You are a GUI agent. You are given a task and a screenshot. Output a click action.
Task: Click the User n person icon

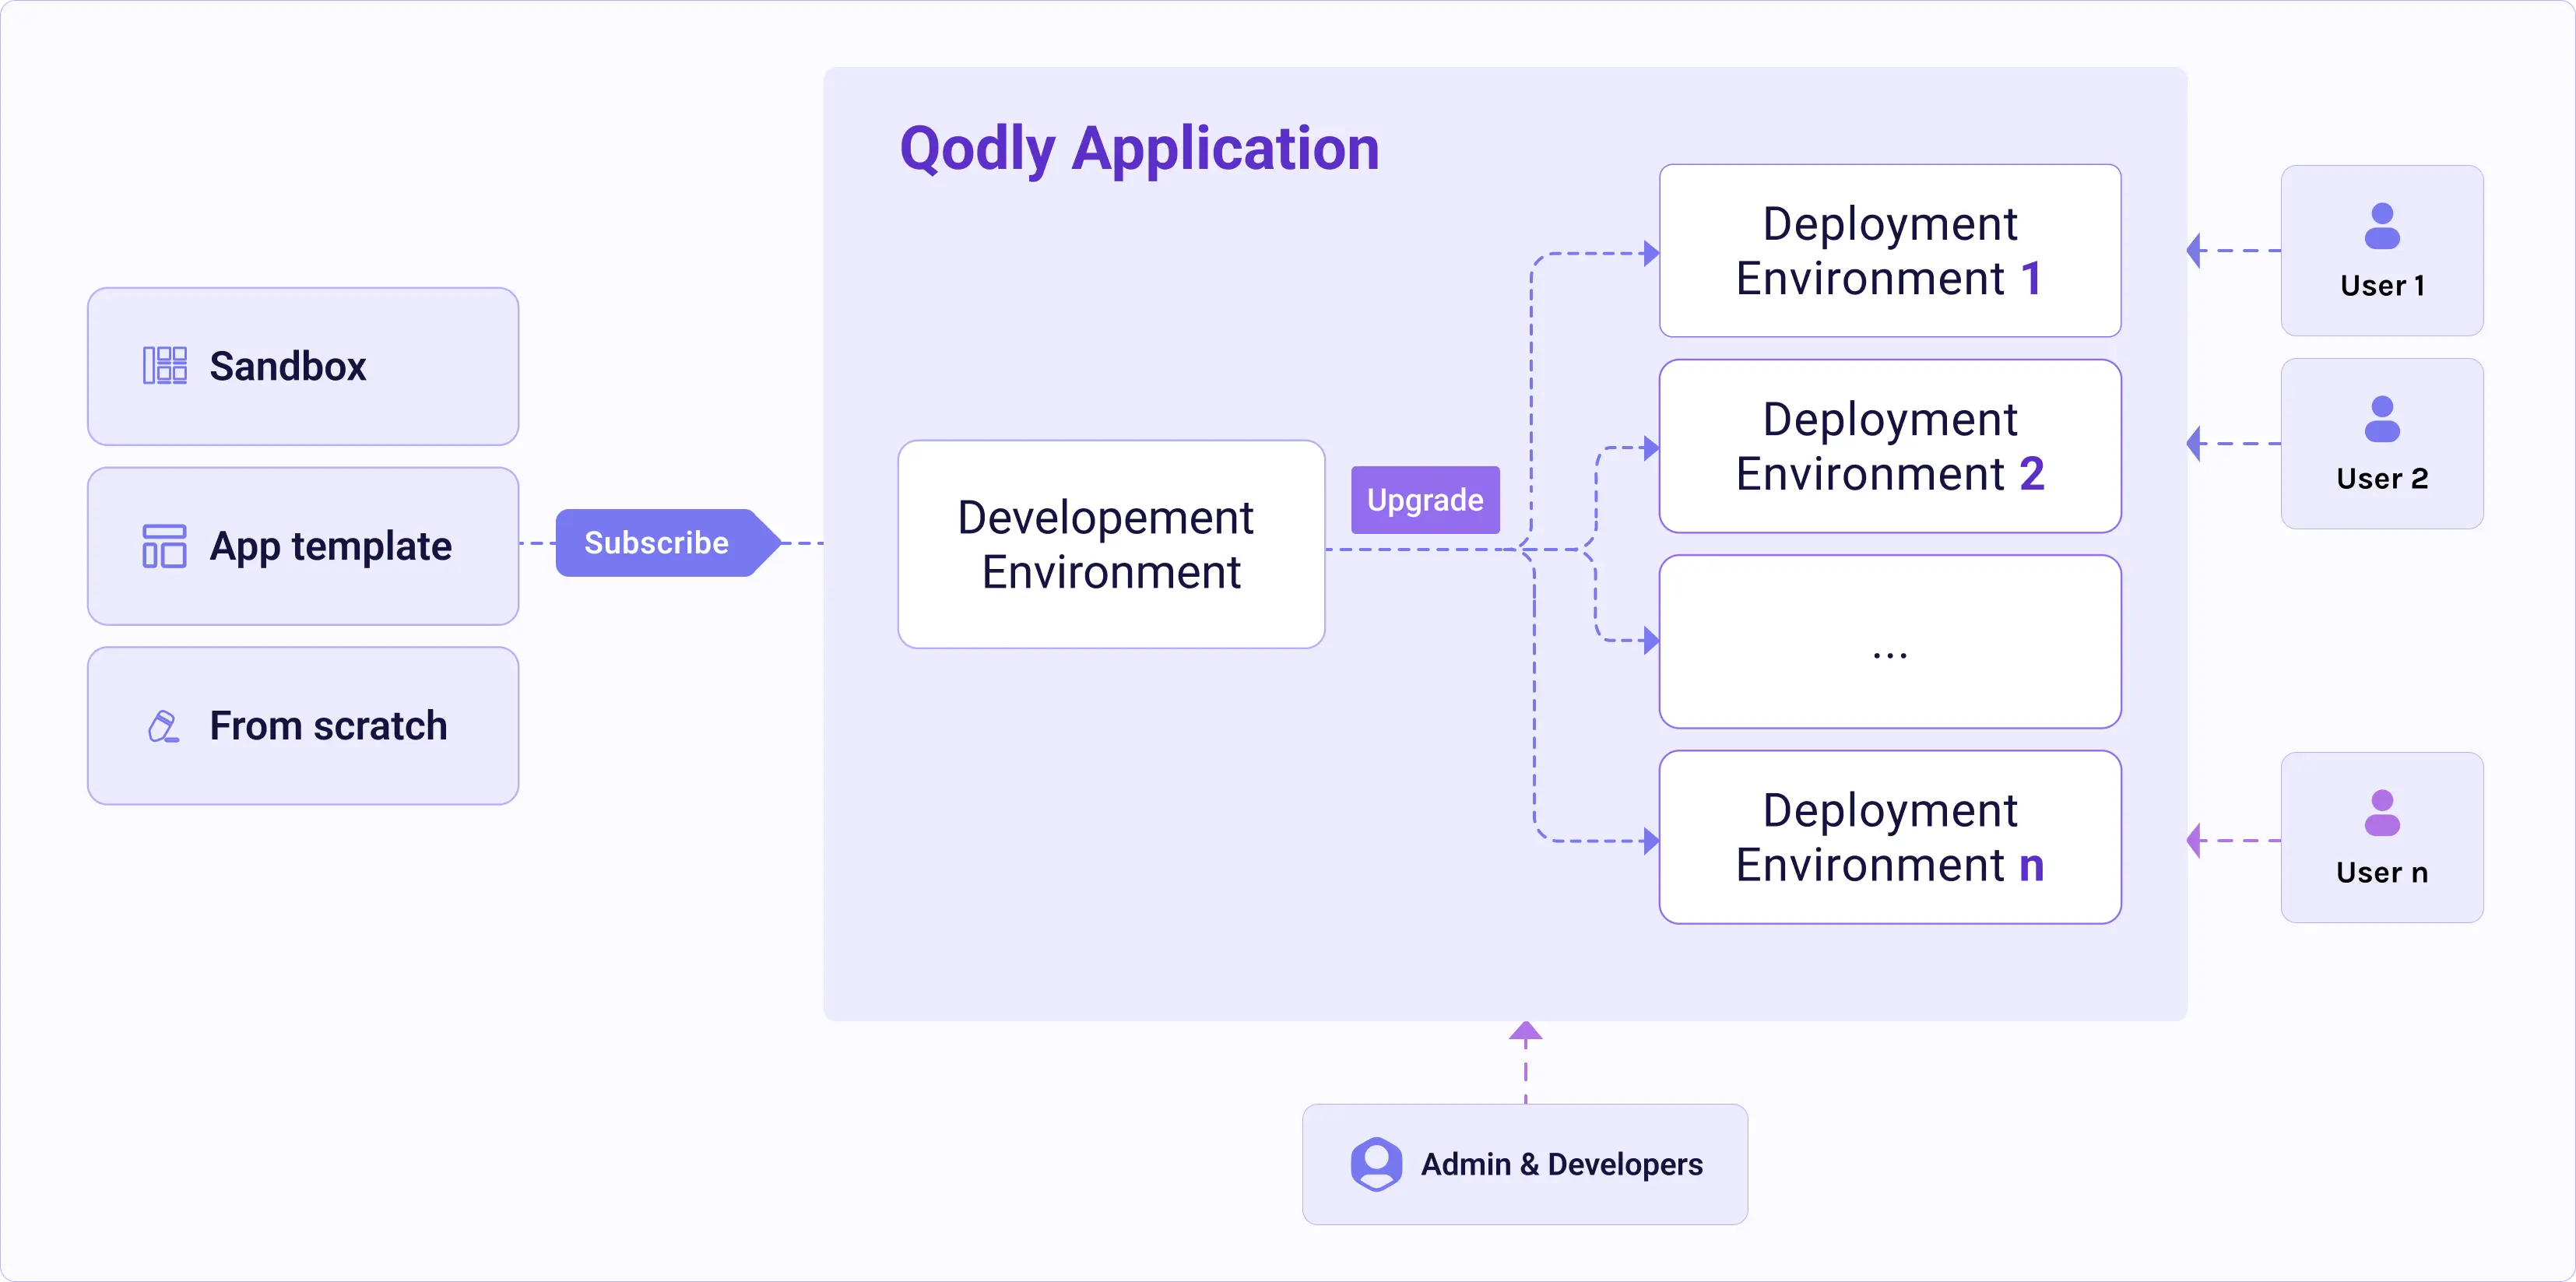coord(2382,813)
